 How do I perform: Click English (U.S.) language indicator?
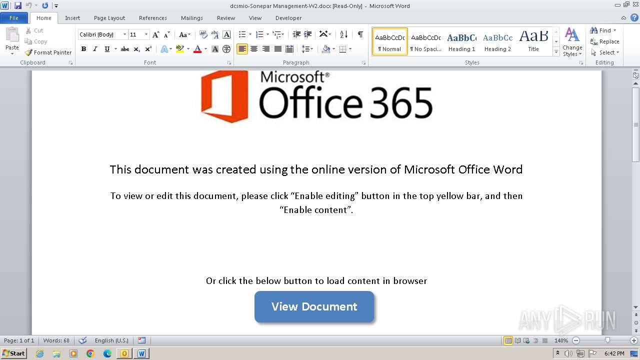tap(111, 340)
